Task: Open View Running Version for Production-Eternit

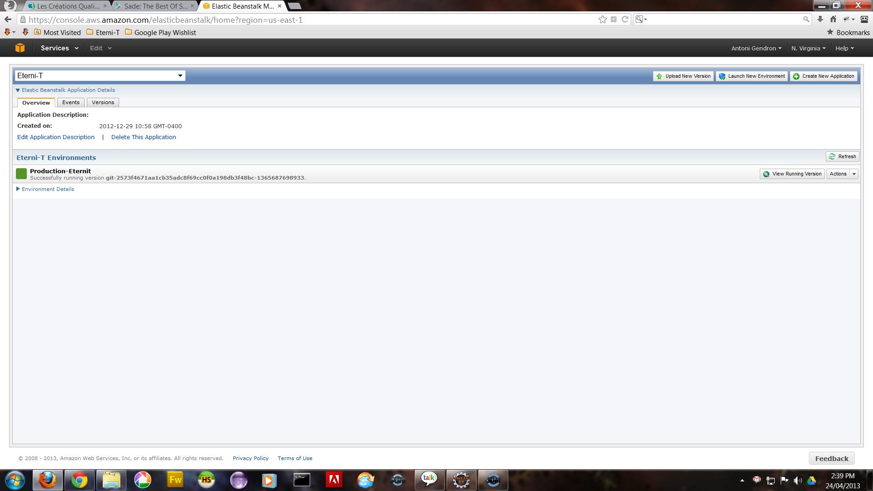Action: click(791, 174)
